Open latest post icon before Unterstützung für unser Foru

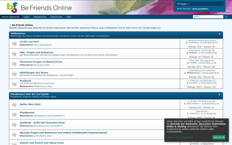click(189, 71)
